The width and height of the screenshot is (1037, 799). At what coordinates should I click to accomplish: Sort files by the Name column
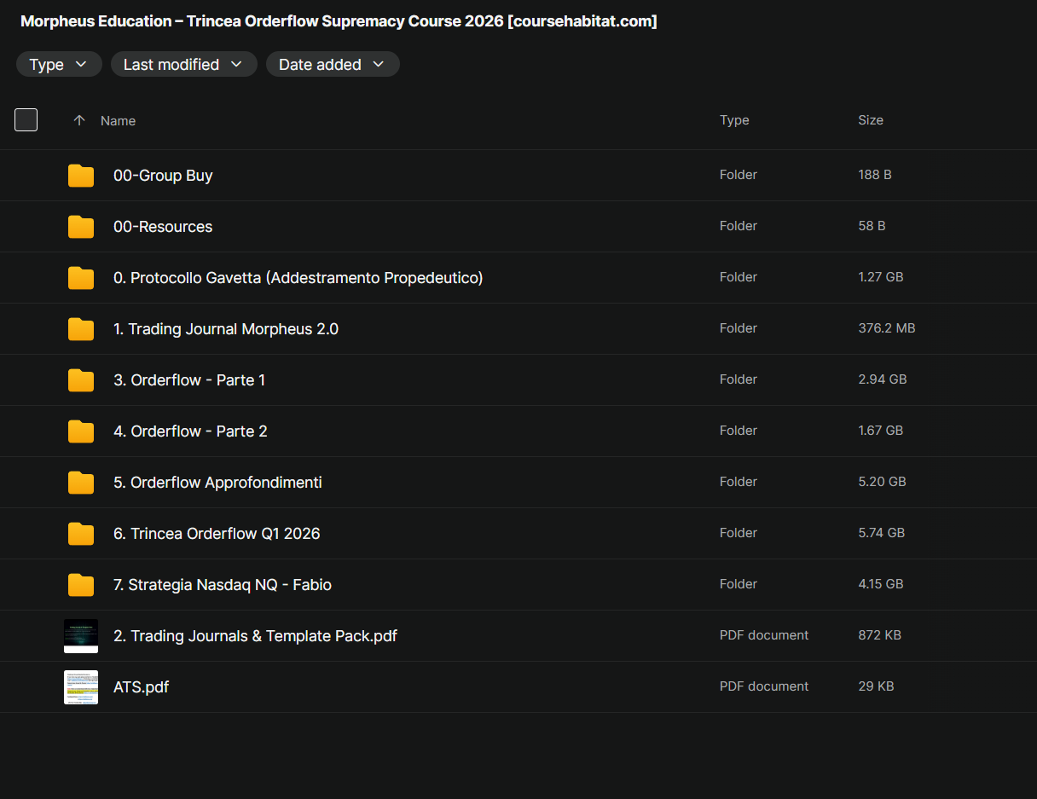[x=118, y=121]
